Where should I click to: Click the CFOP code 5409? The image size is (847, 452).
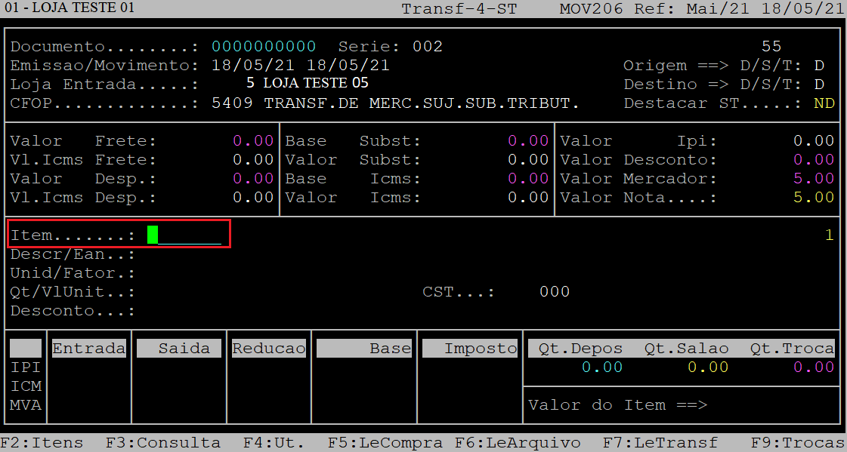tap(232, 103)
